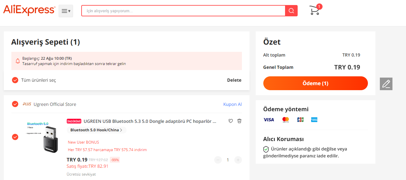
Task: Click the trash icon to remove item
Action: (x=239, y=121)
